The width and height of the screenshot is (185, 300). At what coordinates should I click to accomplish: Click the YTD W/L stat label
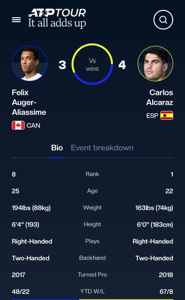pyautogui.click(x=92, y=291)
